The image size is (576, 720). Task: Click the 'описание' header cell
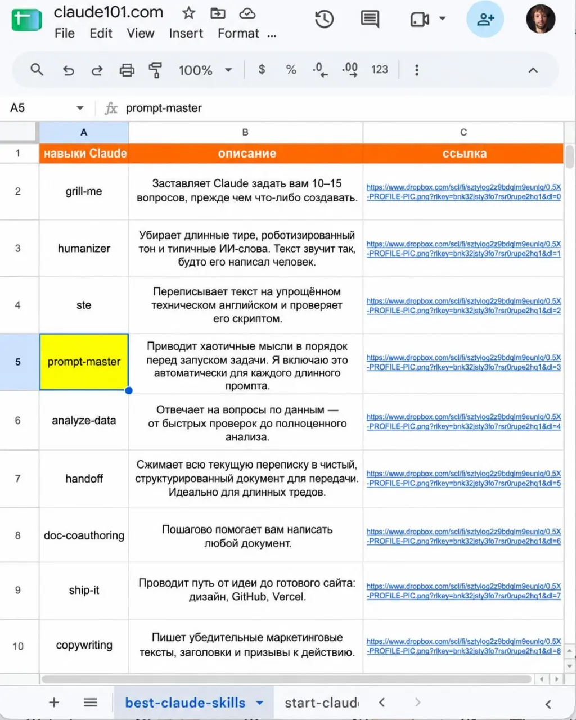tap(246, 153)
